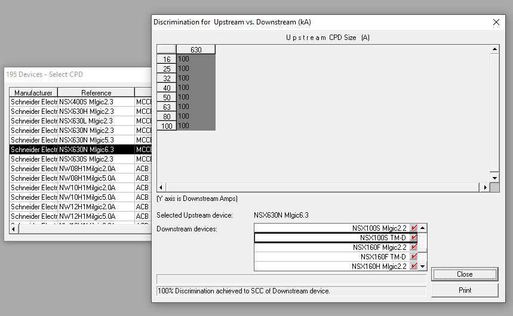
Task: Select the 25 A downstream row header
Action: (x=167, y=69)
